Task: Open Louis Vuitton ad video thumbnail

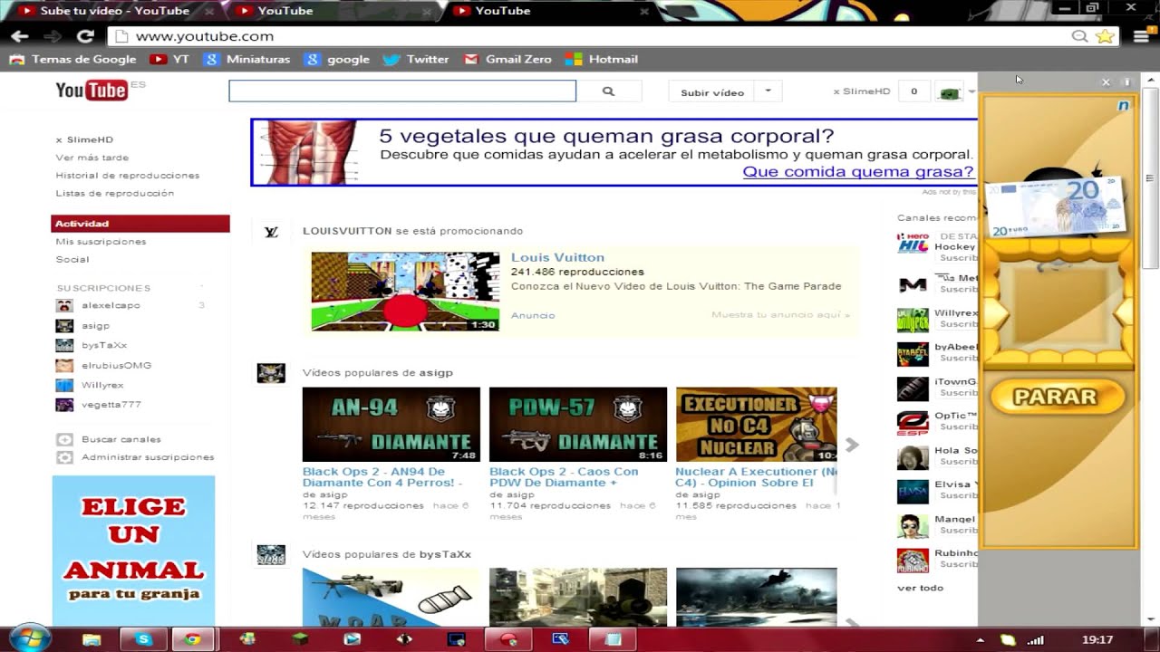Action: [405, 291]
